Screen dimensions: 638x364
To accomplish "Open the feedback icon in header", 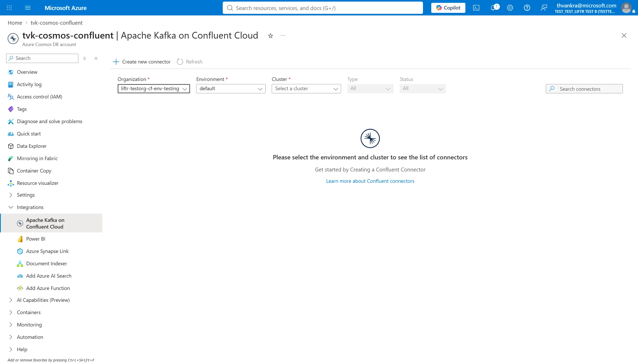I will tap(544, 8).
